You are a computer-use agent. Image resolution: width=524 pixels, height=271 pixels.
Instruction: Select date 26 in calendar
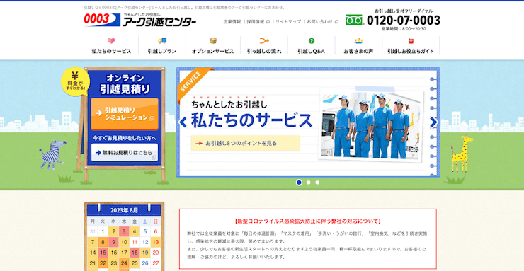[145, 263]
